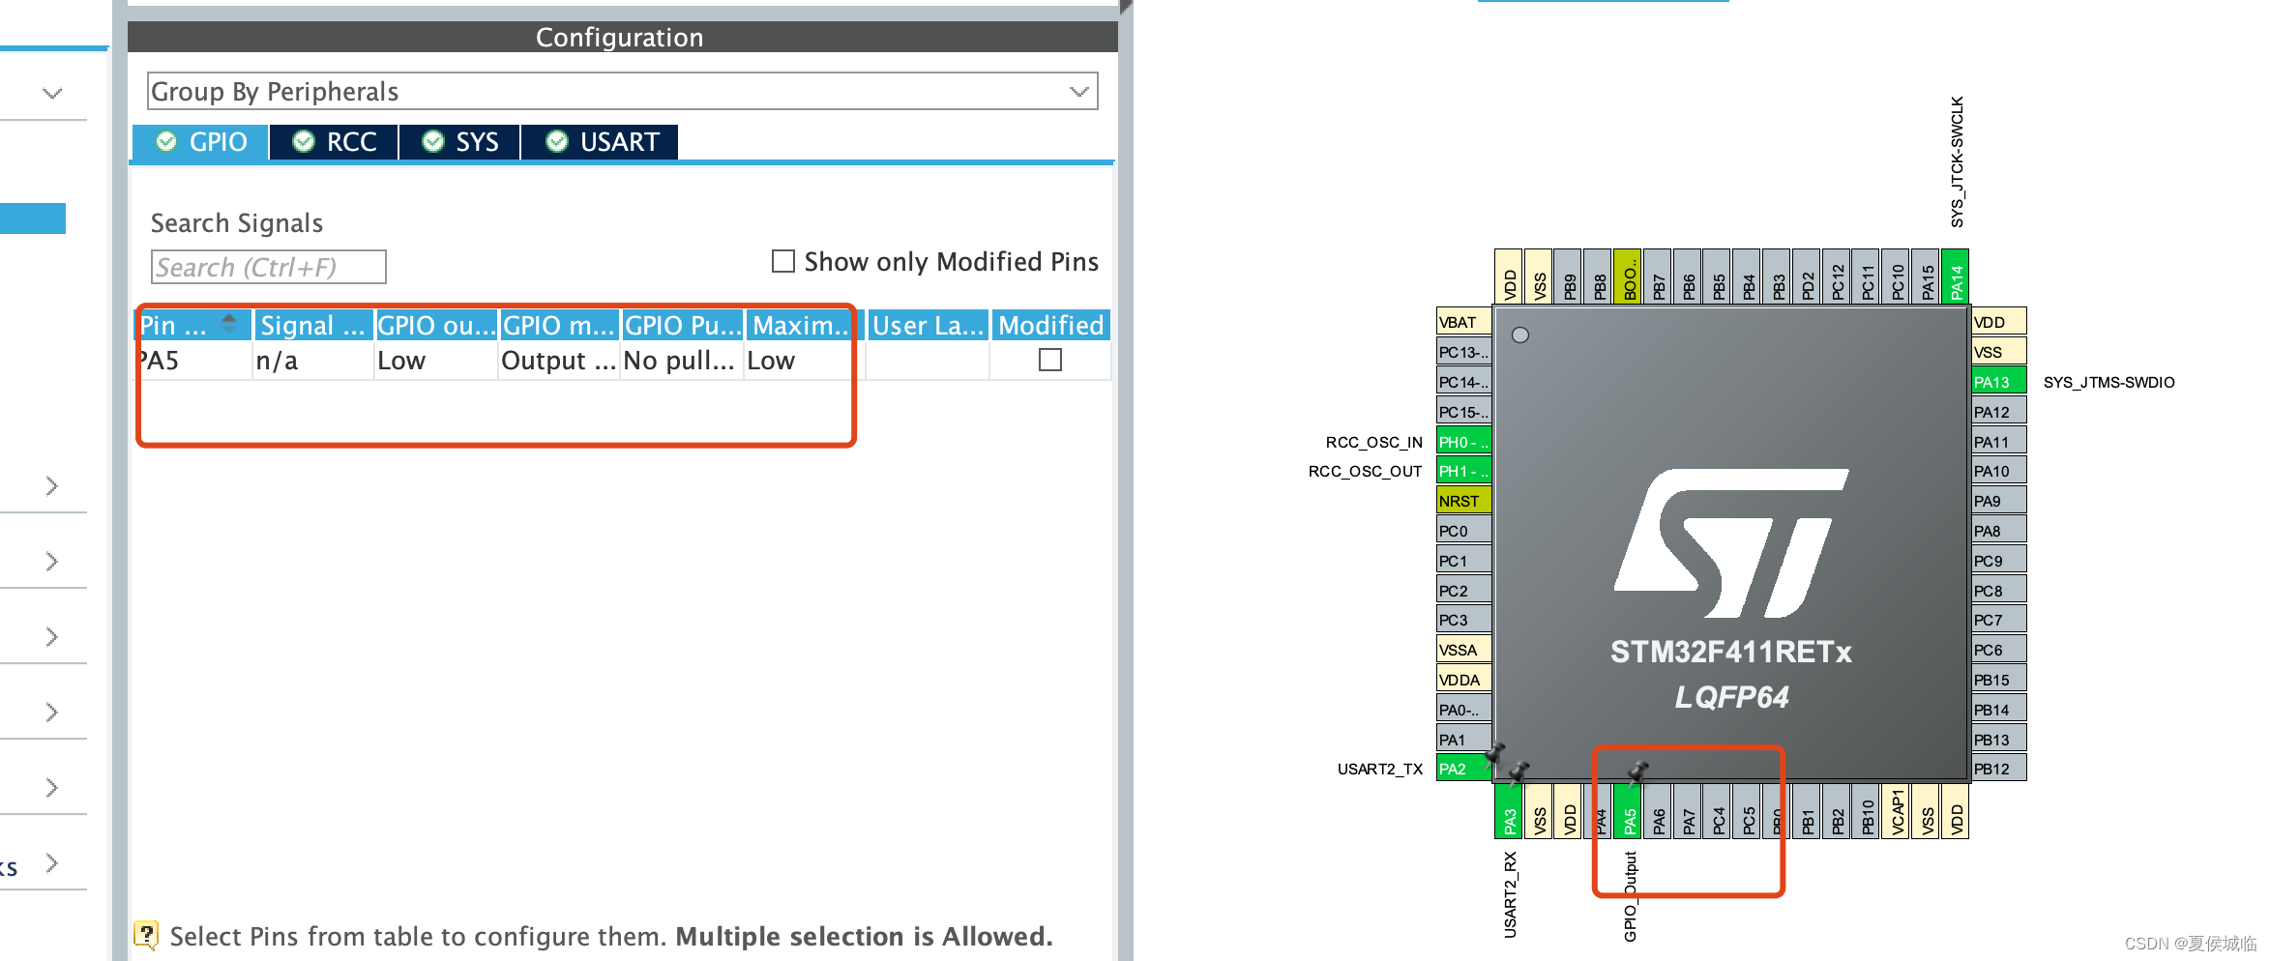Open the Group By Peripherals dropdown
The height and width of the screenshot is (961, 2271).
coord(622,91)
